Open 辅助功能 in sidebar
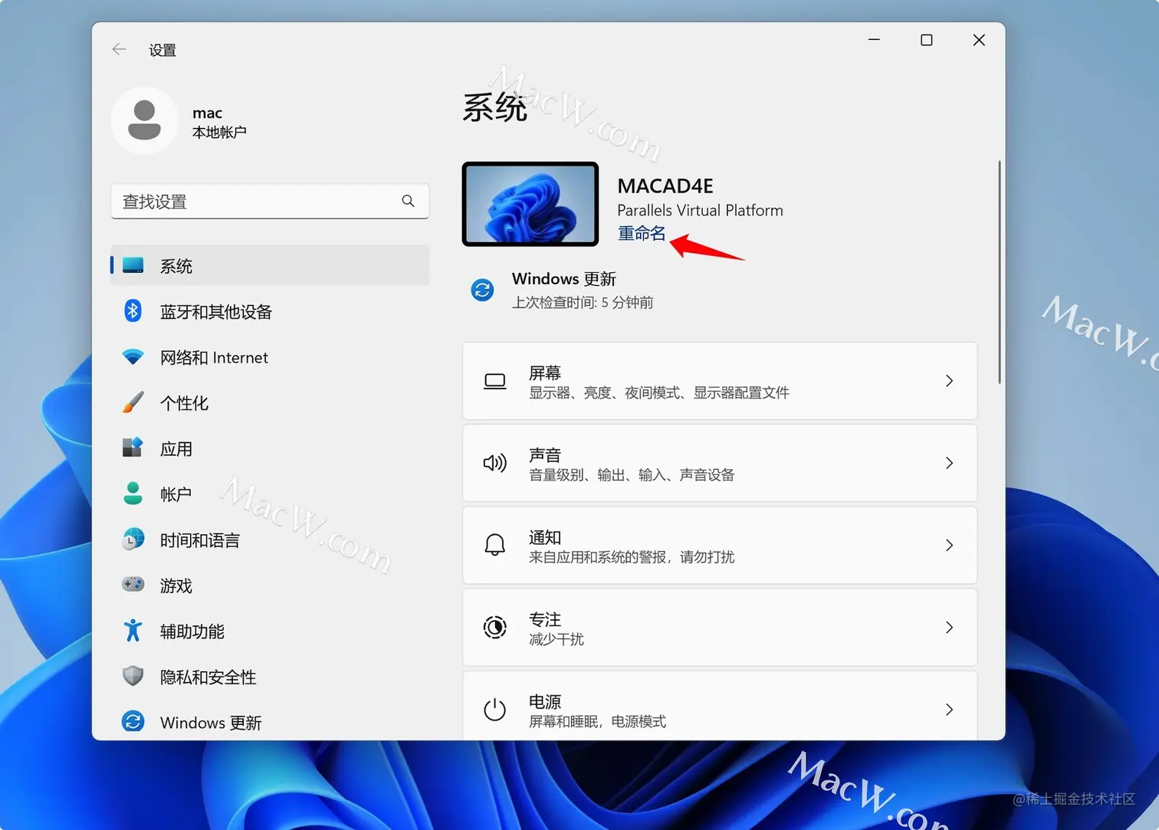This screenshot has height=830, width=1159. coord(270,631)
